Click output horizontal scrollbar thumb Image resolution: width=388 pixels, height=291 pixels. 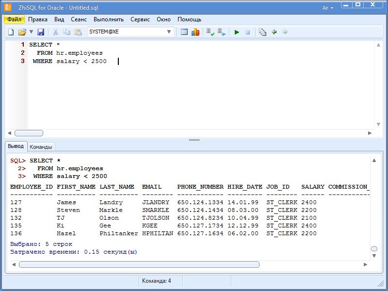click(139, 264)
